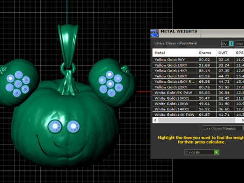Click the 56.92 grams value
The width and height of the screenshot is (244, 183).
pos(204,109)
